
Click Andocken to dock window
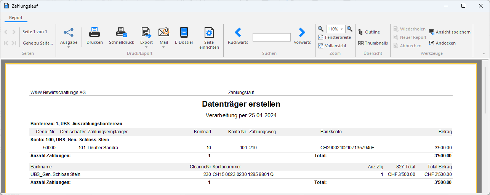(442, 43)
